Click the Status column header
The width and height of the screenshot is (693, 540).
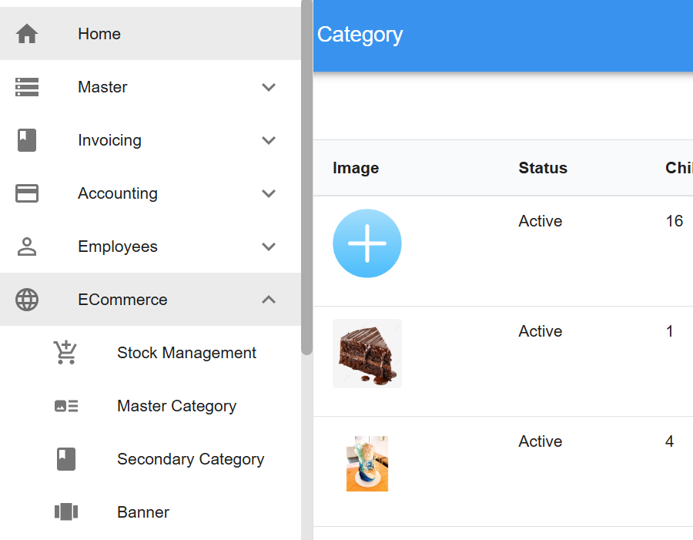pos(543,168)
